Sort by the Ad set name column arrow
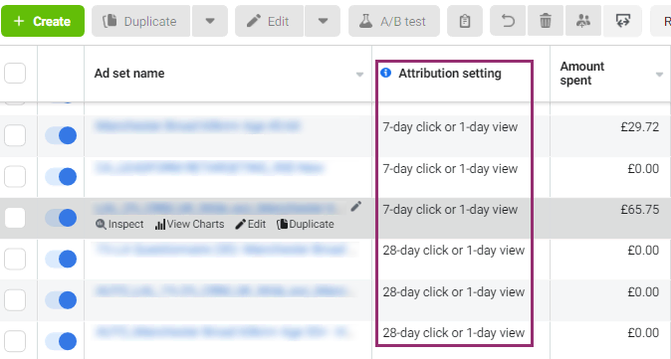 360,75
